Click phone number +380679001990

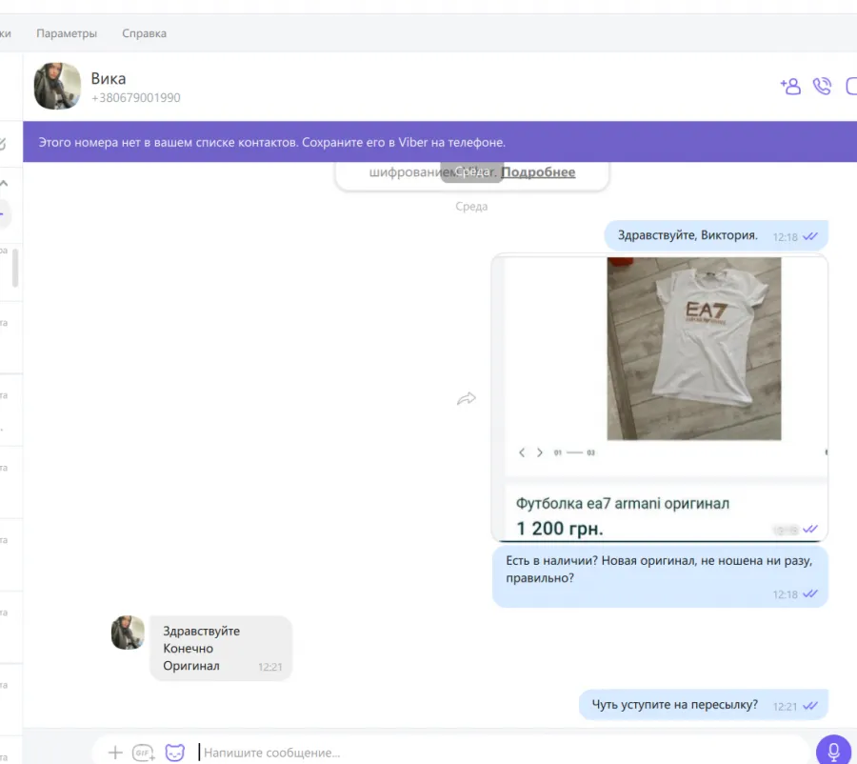pos(135,98)
